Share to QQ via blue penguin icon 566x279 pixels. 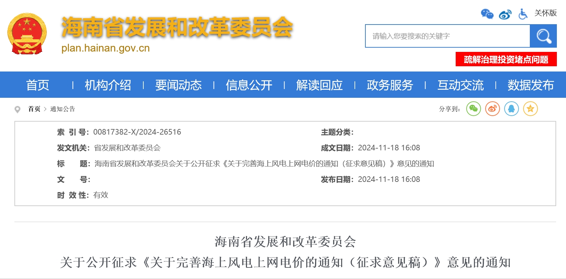click(511, 109)
